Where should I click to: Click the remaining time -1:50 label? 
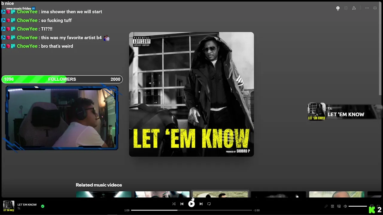(256, 210)
